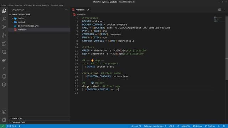
Task: Open Explorer panel More Actions ellipsis
Action: [x=67, y=10]
